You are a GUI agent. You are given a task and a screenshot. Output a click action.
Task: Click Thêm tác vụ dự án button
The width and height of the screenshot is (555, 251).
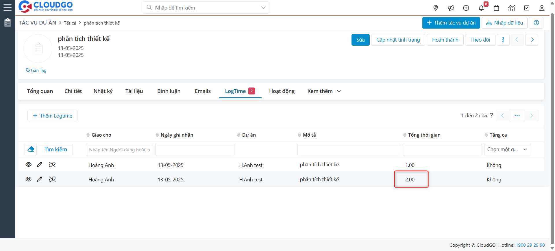[x=451, y=23]
